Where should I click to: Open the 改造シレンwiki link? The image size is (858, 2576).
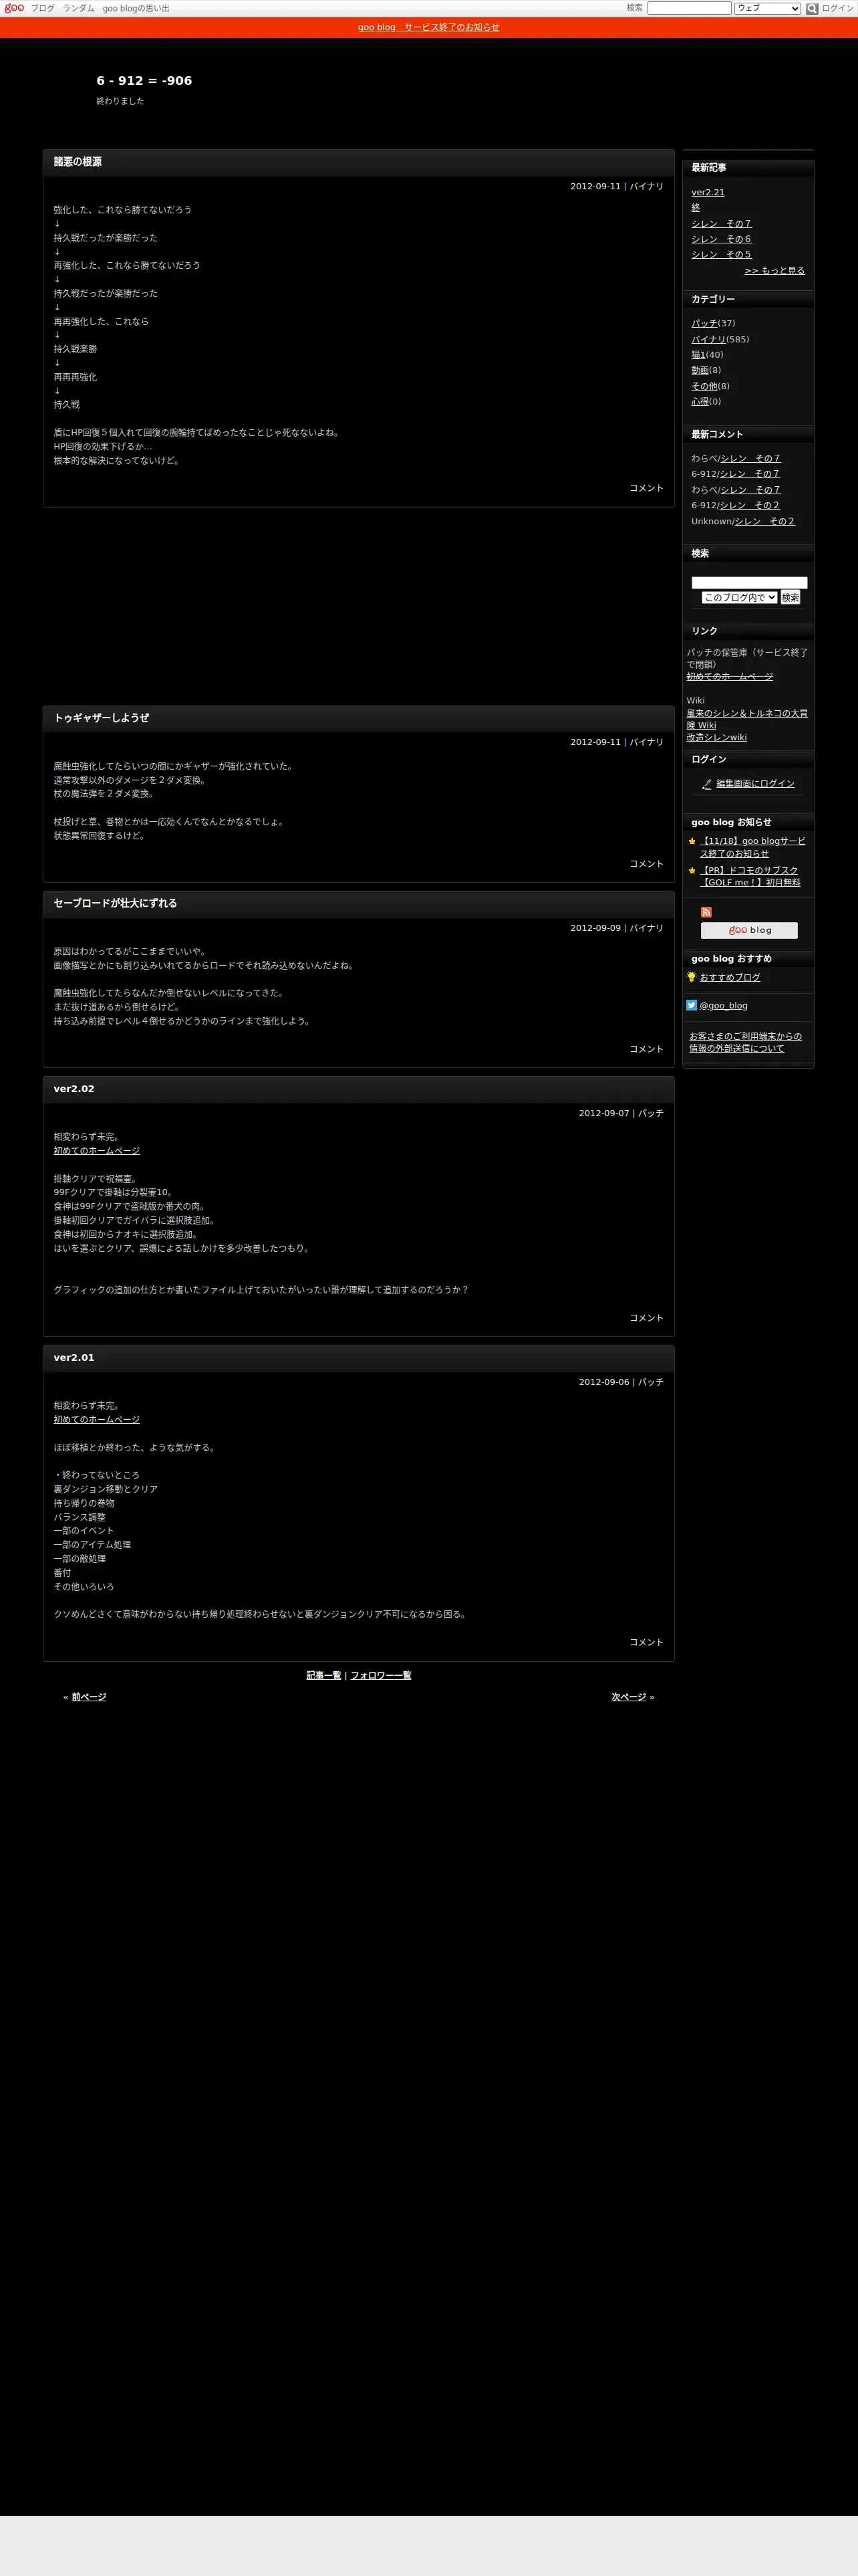point(717,738)
